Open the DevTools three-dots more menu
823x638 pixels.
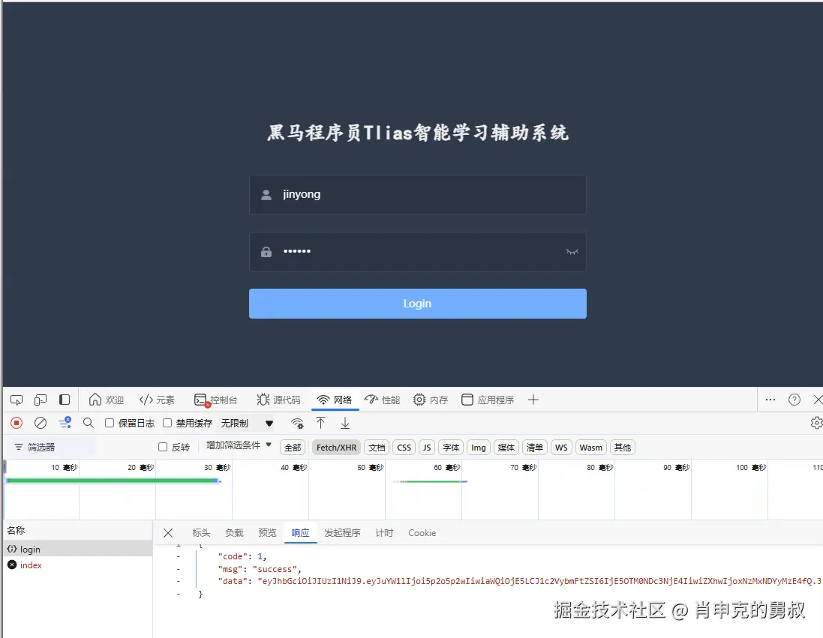click(x=770, y=400)
